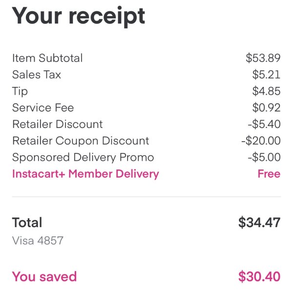Image resolution: width=293 pixels, height=293 pixels.
Task: Click the $0.92 service fee amount
Action: pyautogui.click(x=266, y=107)
